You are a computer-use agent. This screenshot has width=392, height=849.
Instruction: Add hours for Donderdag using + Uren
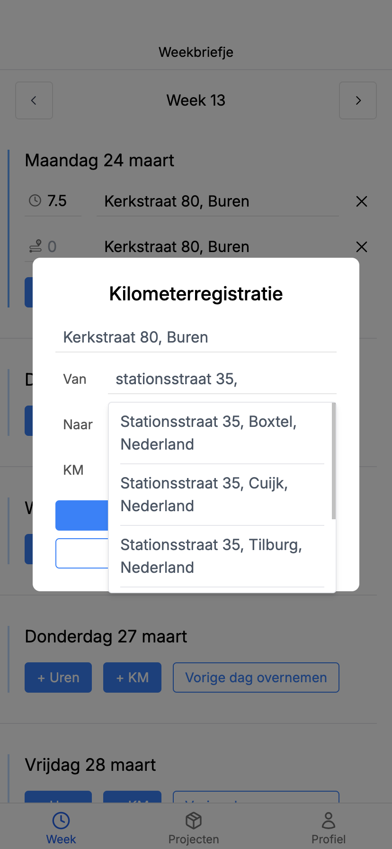pos(58,677)
